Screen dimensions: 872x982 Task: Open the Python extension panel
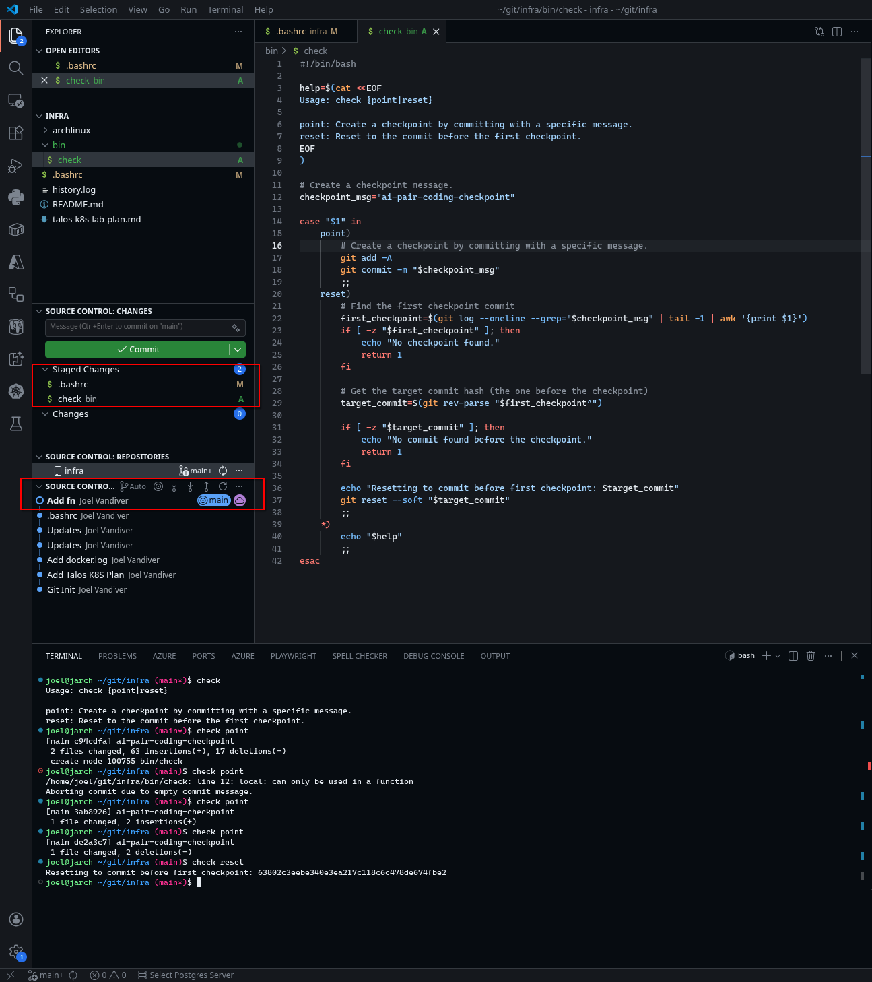(x=15, y=197)
